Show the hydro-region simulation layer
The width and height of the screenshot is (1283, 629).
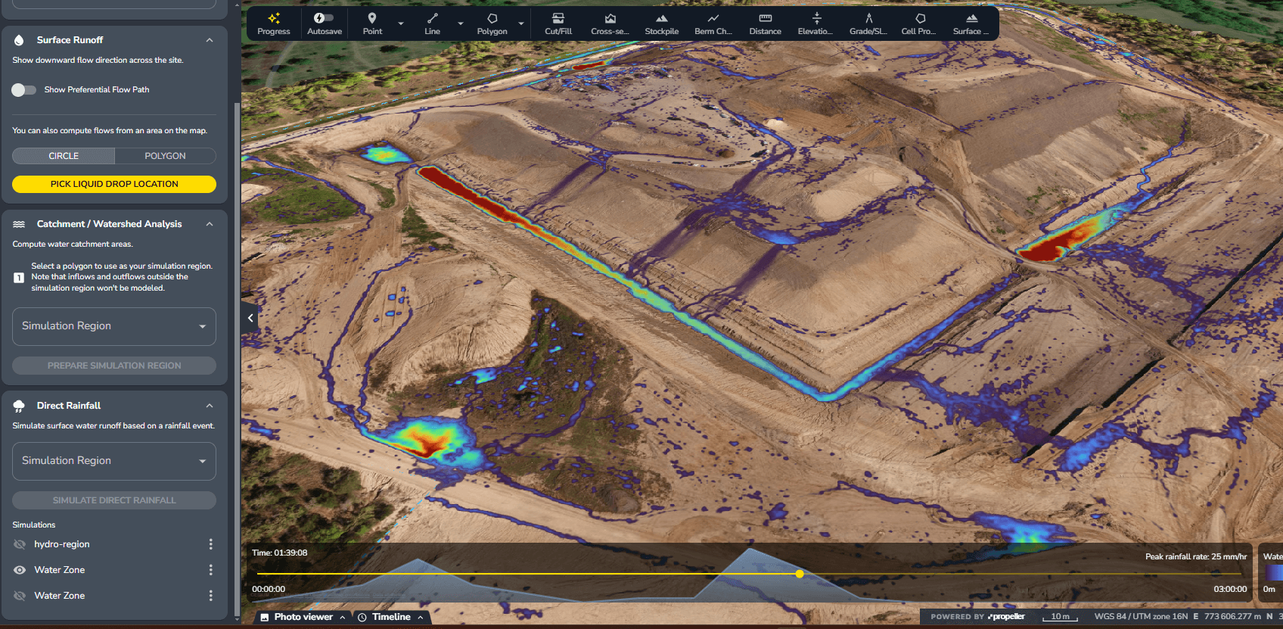point(20,544)
